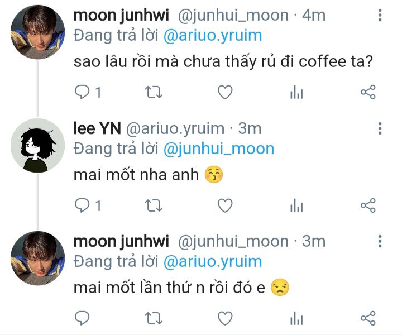This screenshot has height=335, width=402.
Task: Share lee YN's tweet
Action: pyautogui.click(x=368, y=205)
